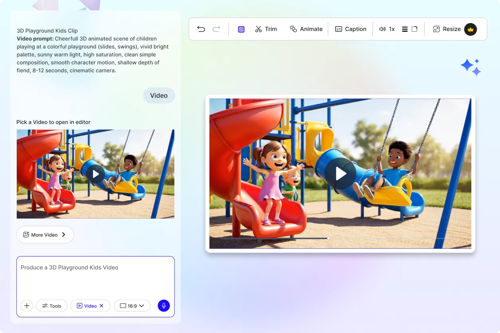Open the 16:9 aspect ratio dropdown
500x333 pixels.
(x=132, y=306)
